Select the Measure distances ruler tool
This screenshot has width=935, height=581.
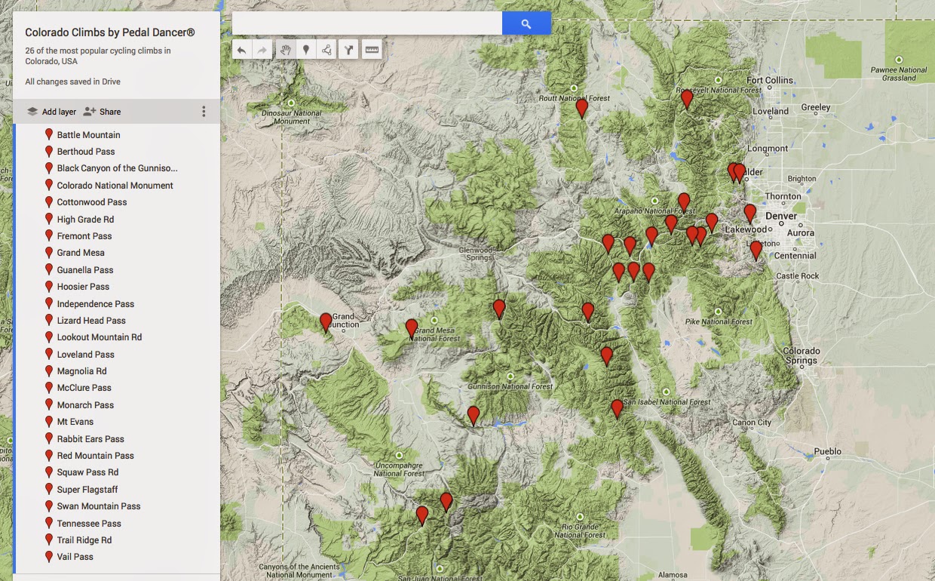click(x=371, y=49)
